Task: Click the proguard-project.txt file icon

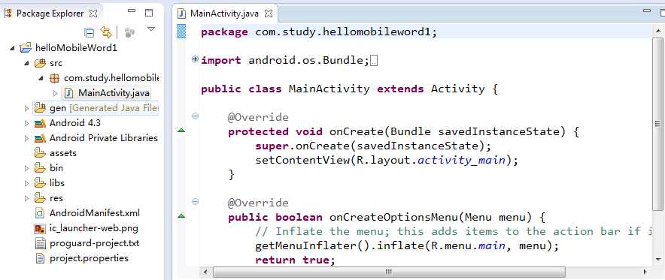Action: (40, 243)
